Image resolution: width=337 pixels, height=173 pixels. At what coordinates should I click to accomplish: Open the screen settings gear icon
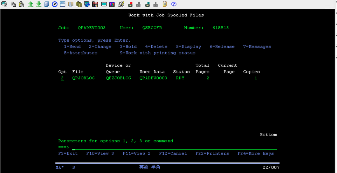pyautogui.click(x=87, y=4)
